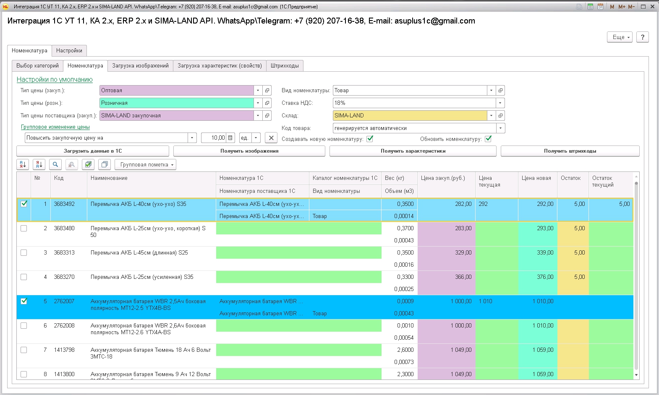Open the Групповая пометка dropdown menu
This screenshot has width=659, height=395.
pos(145,165)
